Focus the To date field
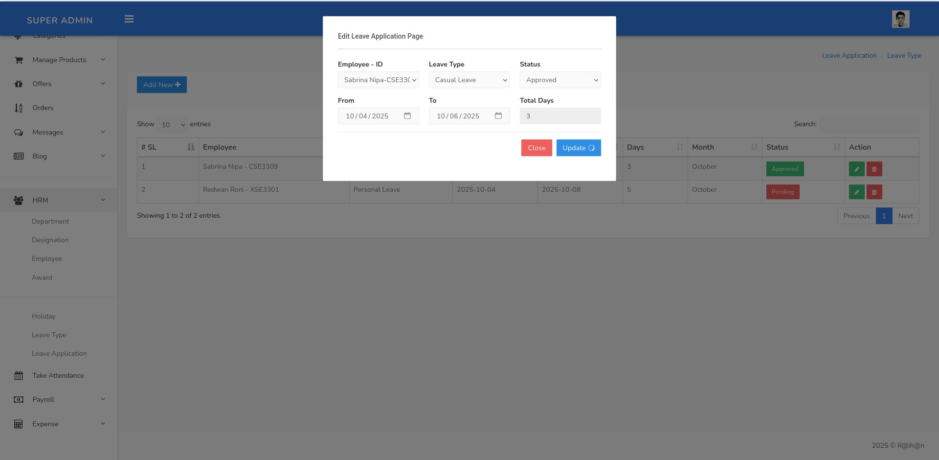The width and height of the screenshot is (939, 460). 469,116
